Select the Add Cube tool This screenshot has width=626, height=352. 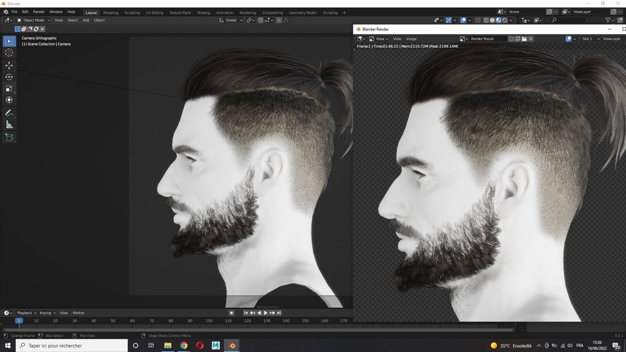(9, 137)
